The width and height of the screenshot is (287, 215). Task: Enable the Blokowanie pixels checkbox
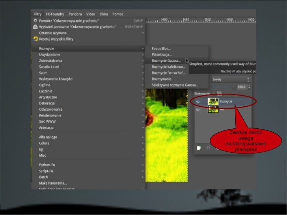214,93
